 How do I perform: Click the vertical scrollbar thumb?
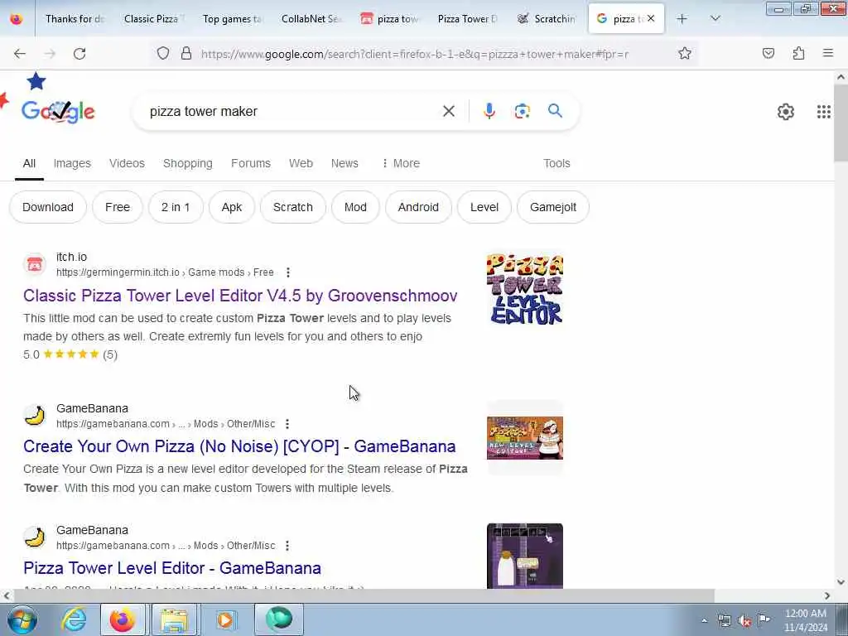click(841, 123)
